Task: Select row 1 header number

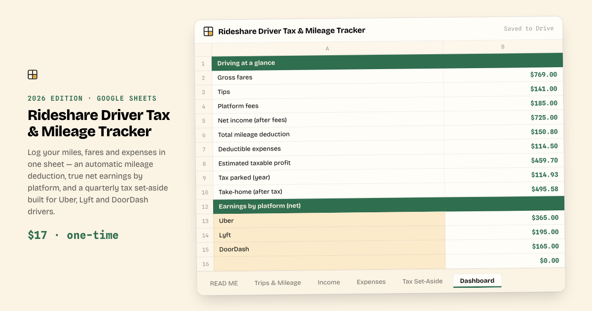Action: coord(203,64)
